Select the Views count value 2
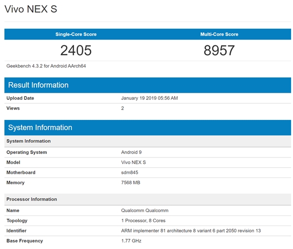Image resolution: width=293 pixels, height=249 pixels. coord(123,108)
